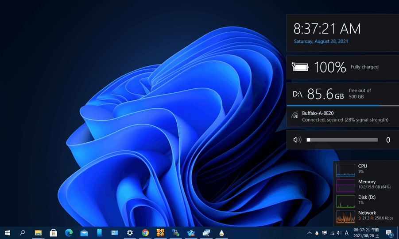399x239 pixels.
Task: Open the system tray volume speaker
Action: click(339, 233)
